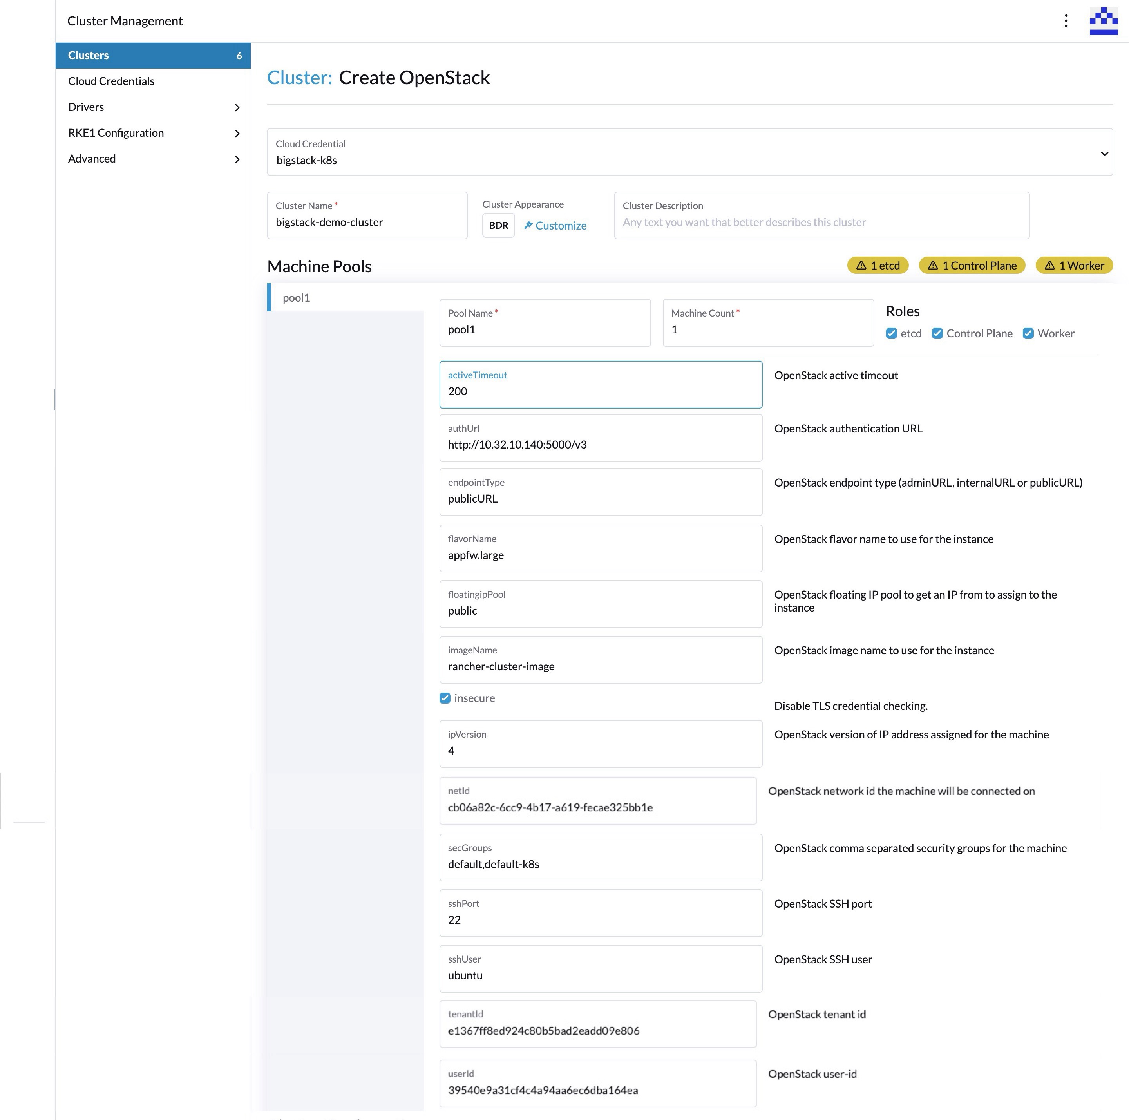Click the Roles heading
Viewport: 1129px width, 1120px height.
[x=902, y=311]
